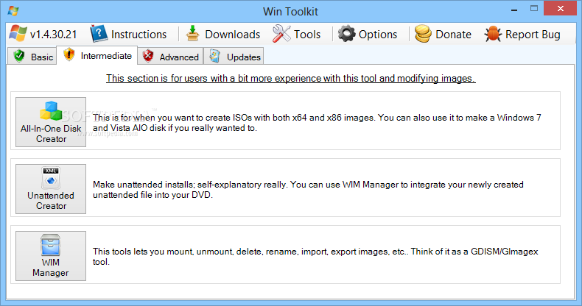Image resolution: width=582 pixels, height=306 pixels.
Task: Click the v1.4.30.21 version label
Action: pyautogui.click(x=53, y=35)
